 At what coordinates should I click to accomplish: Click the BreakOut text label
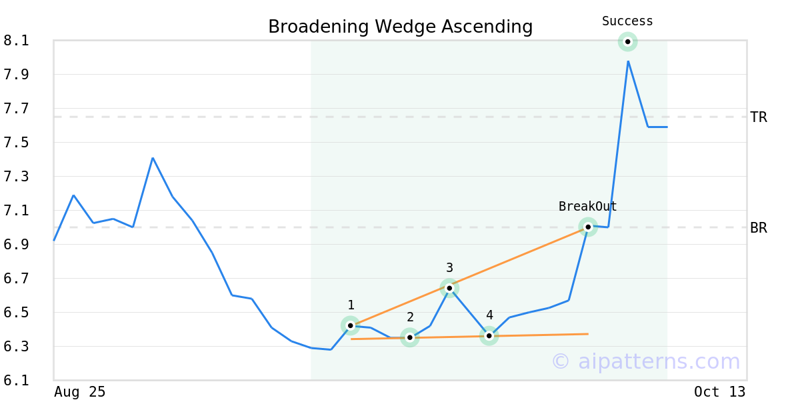click(x=587, y=207)
